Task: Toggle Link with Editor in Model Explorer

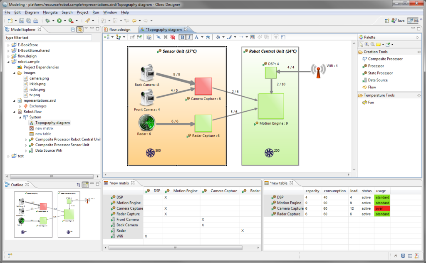Action: click(79, 30)
